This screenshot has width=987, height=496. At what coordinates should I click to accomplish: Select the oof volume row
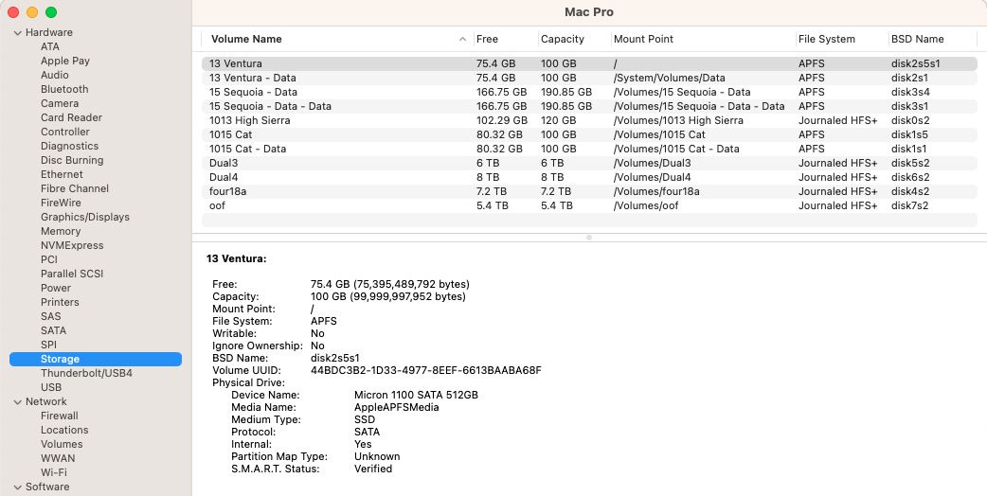tap(589, 205)
